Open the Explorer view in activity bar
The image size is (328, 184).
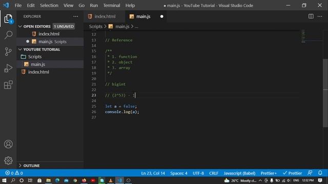[8, 19]
